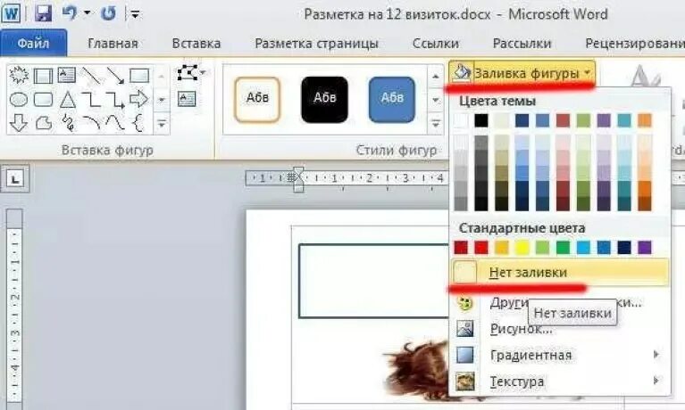
Task: Pick the orange theme color swatch
Action: 645,120
